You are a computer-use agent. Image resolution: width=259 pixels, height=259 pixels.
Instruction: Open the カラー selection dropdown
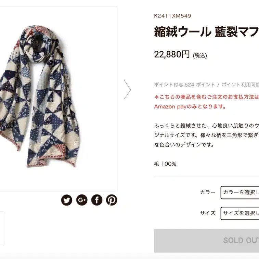pos(240,192)
